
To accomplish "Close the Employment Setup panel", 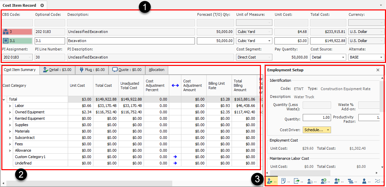I will click(x=378, y=70).
